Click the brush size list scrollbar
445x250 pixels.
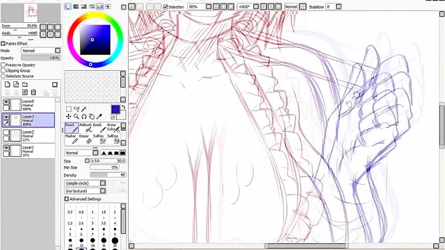[123, 221]
